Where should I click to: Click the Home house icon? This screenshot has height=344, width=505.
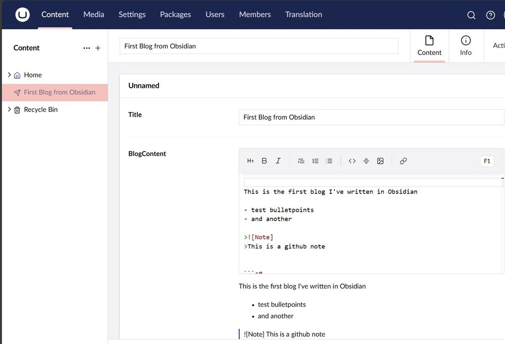tap(17, 75)
